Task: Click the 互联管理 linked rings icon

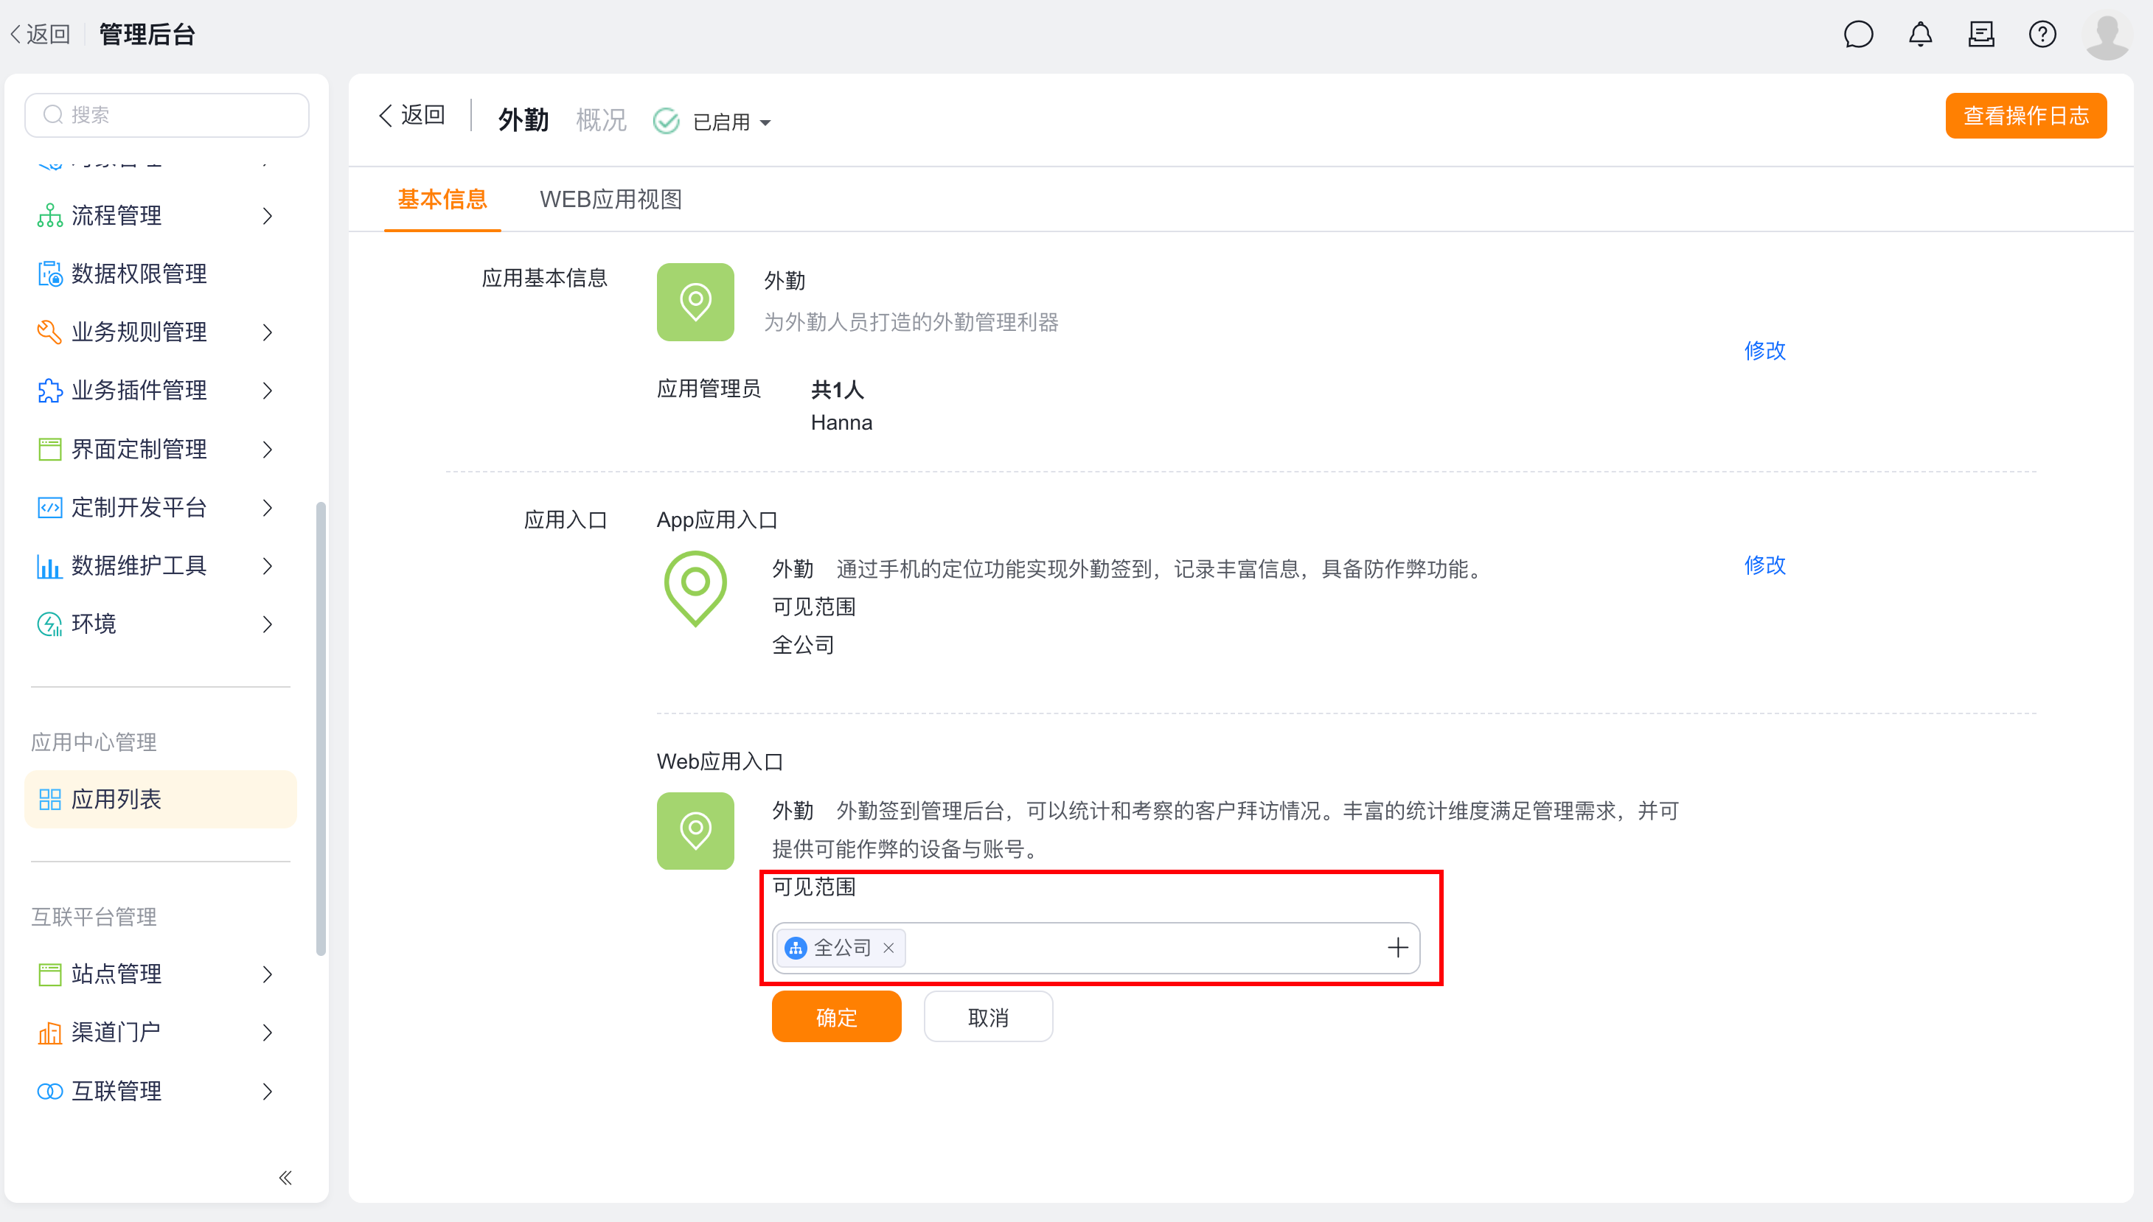Action: 49,1091
